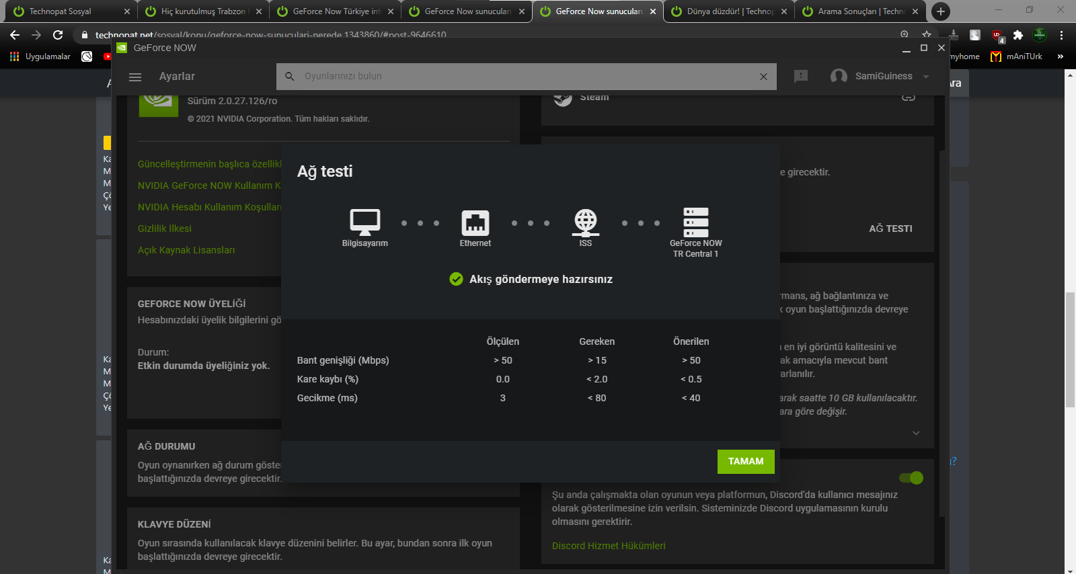Open the mAniTUrk bookmark
The width and height of the screenshot is (1076, 574).
(x=1016, y=56)
